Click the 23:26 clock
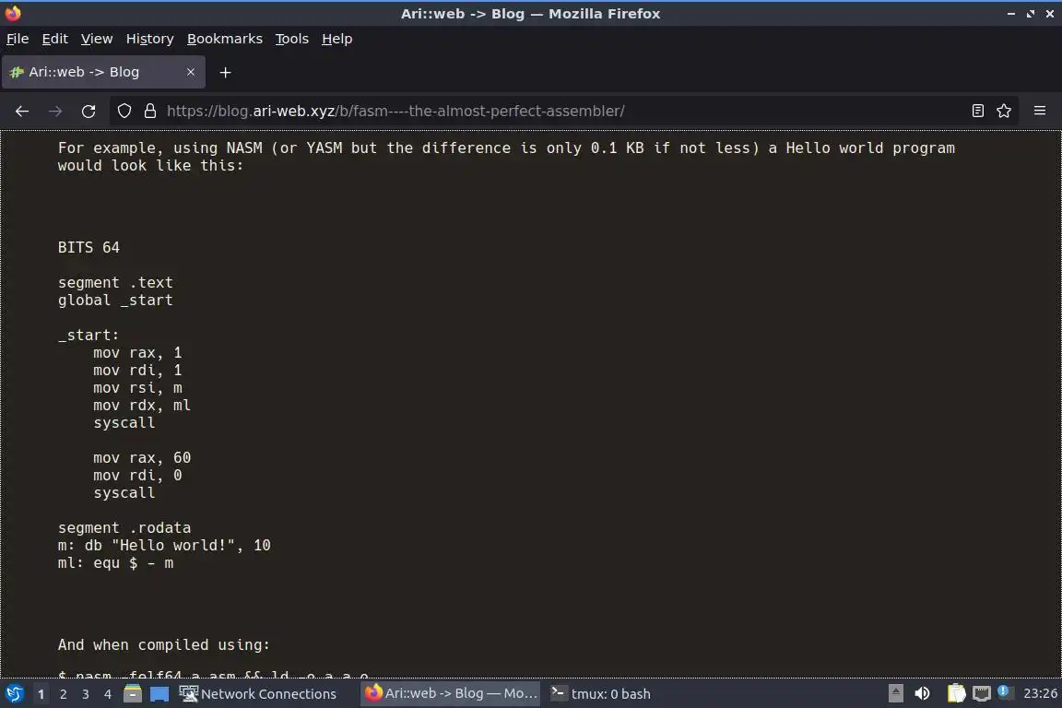The width and height of the screenshot is (1062, 708). [1040, 694]
